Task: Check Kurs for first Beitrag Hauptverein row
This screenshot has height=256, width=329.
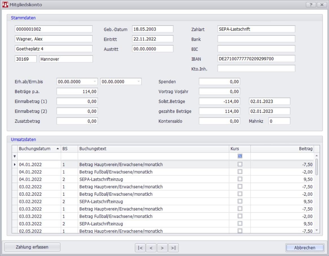Action: (240, 164)
